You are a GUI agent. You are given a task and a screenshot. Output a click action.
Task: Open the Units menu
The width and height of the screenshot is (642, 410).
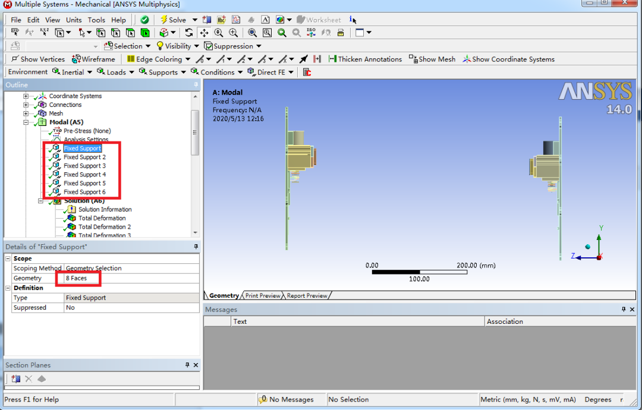point(74,20)
